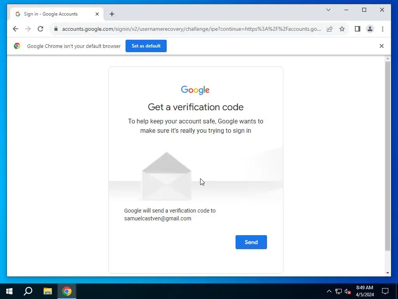Screen dimensions: 398x299
Task: Set Chrome as default browser
Action: [146, 46]
